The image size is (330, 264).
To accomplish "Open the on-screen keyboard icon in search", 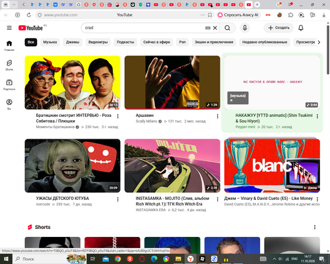I will pyautogui.click(x=208, y=28).
